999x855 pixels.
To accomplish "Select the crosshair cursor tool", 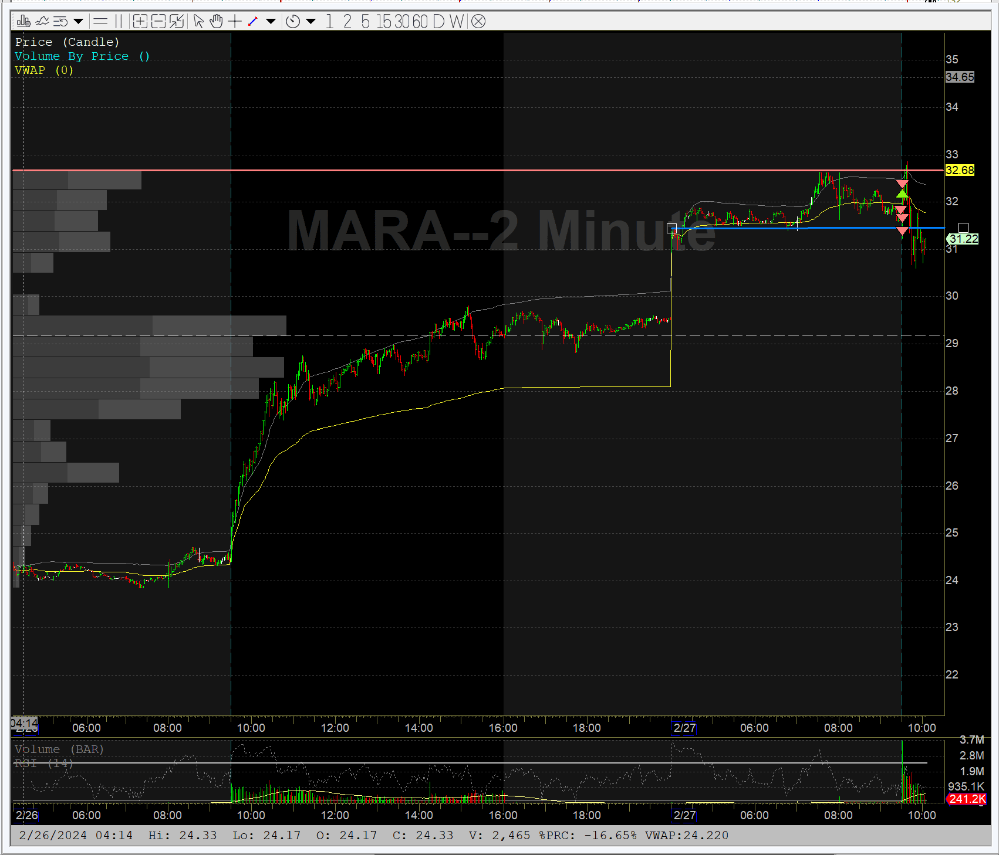I will tap(235, 22).
